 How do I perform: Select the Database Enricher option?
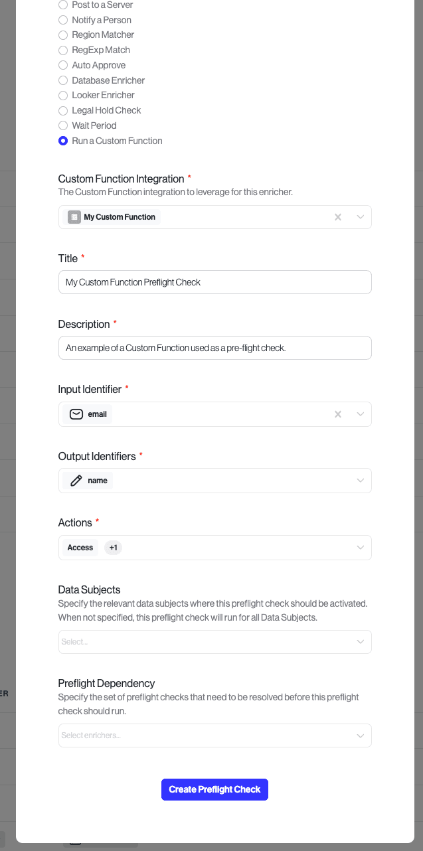click(62, 80)
